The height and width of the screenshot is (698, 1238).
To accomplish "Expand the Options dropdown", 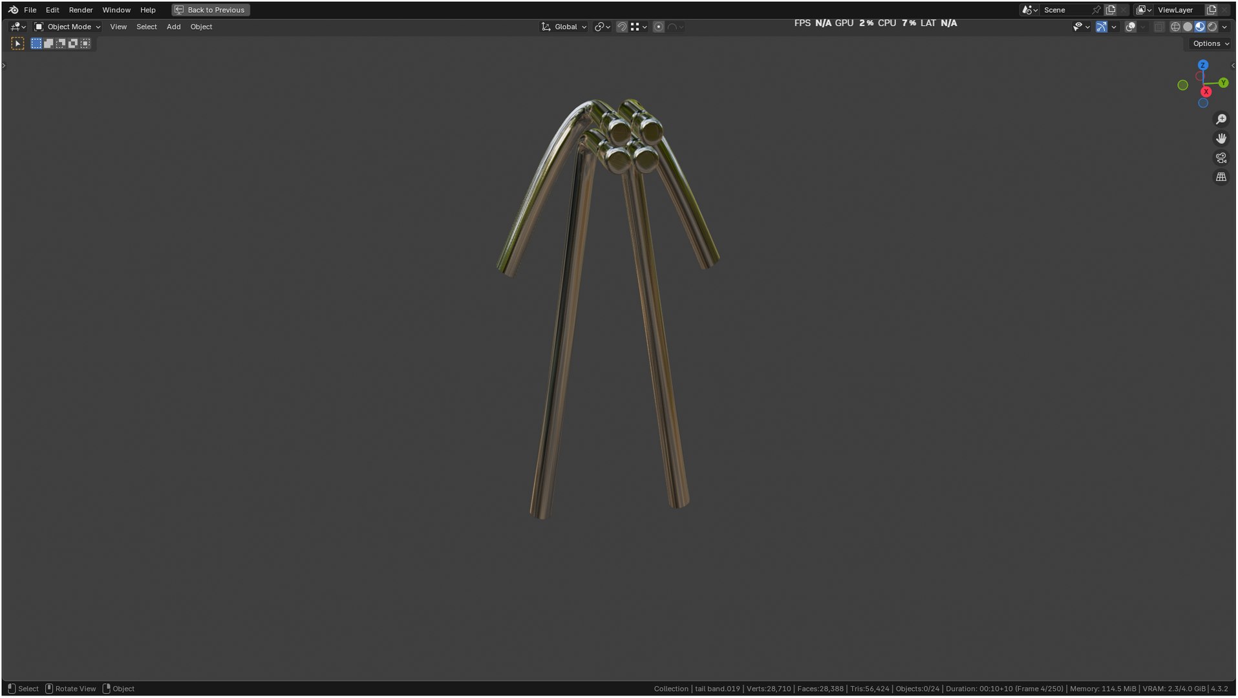I will 1211,43.
